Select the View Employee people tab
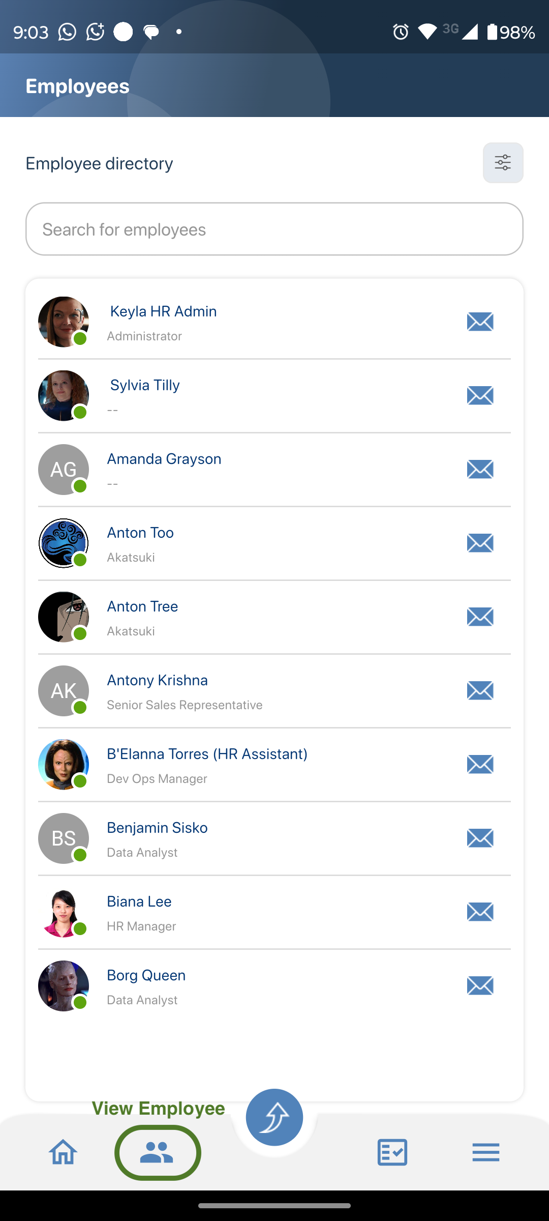Image resolution: width=549 pixels, height=1221 pixels. point(158,1152)
